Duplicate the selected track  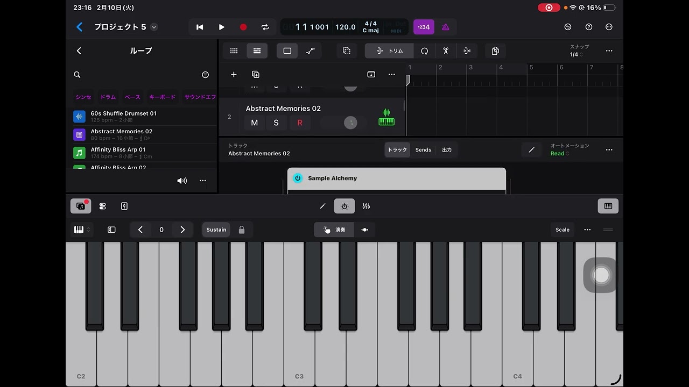(x=256, y=75)
